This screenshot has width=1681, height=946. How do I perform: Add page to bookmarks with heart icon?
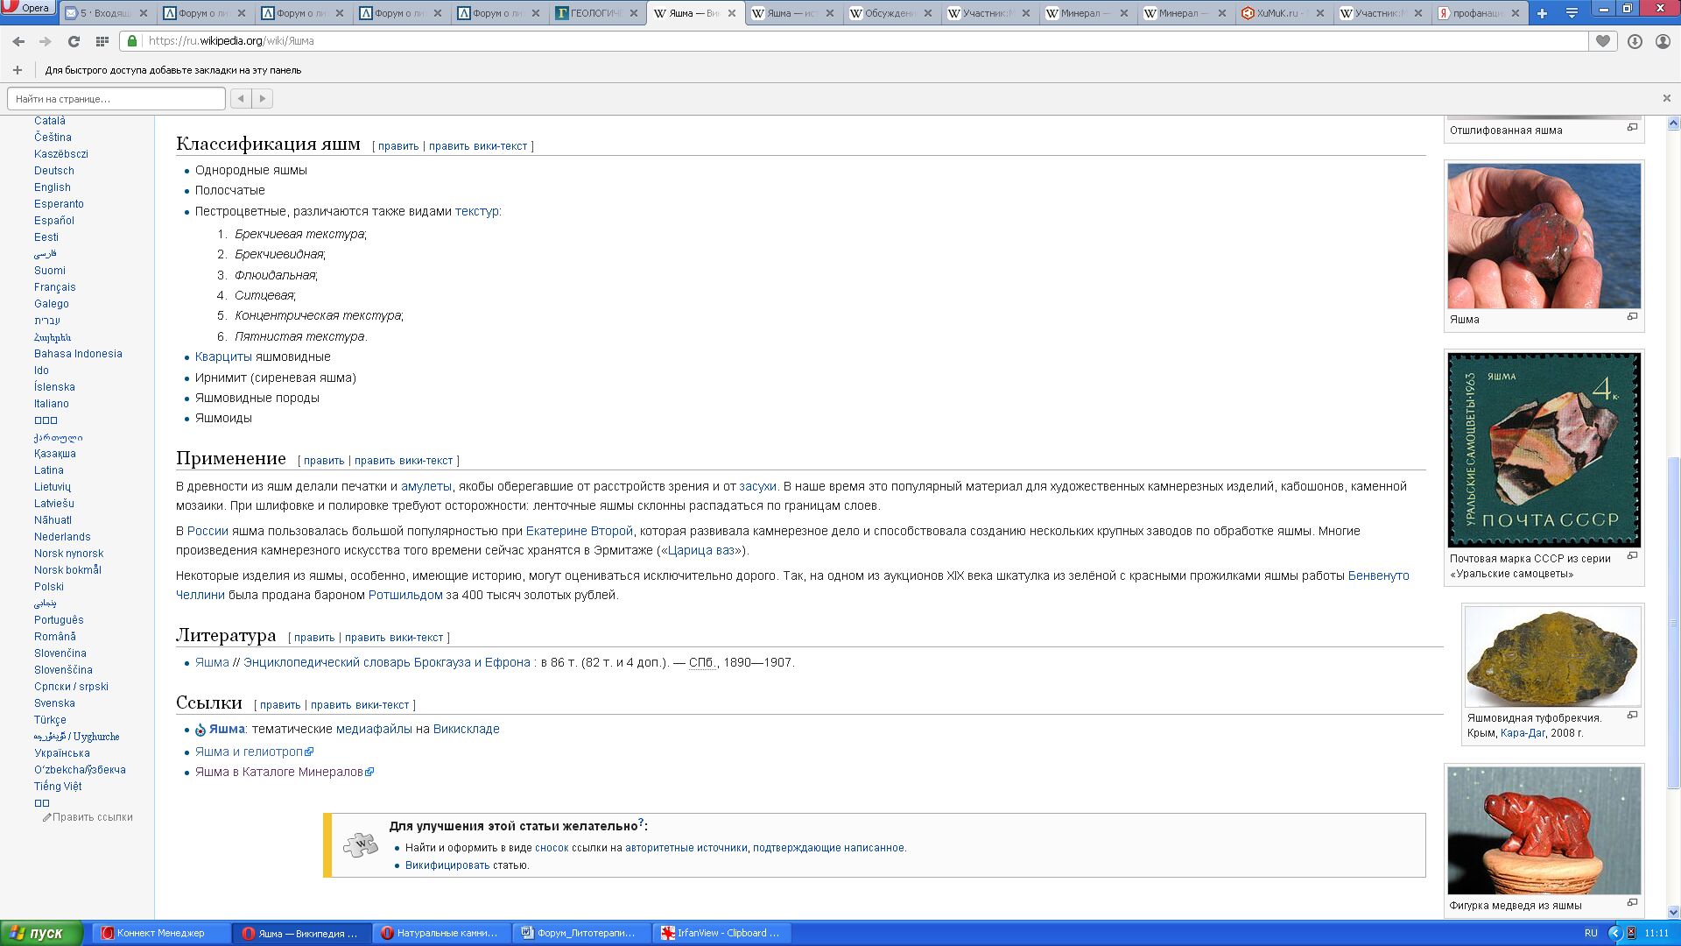[x=1603, y=41]
